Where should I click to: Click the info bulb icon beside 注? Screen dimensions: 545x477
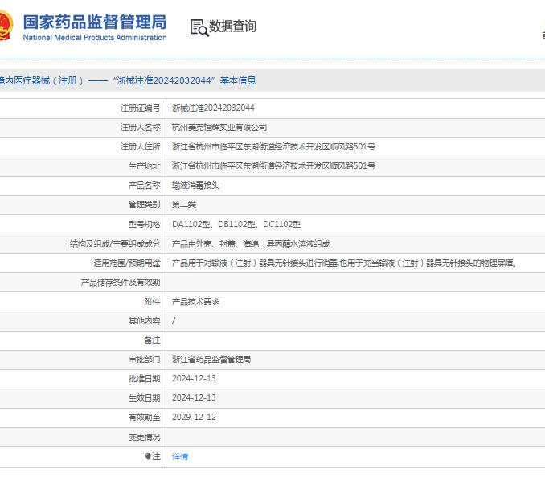pyautogui.click(x=148, y=456)
